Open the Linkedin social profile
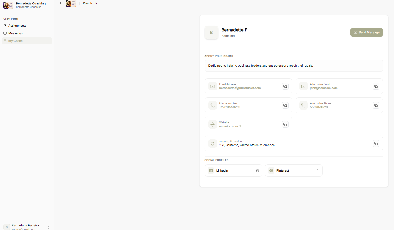 [x=233, y=170]
